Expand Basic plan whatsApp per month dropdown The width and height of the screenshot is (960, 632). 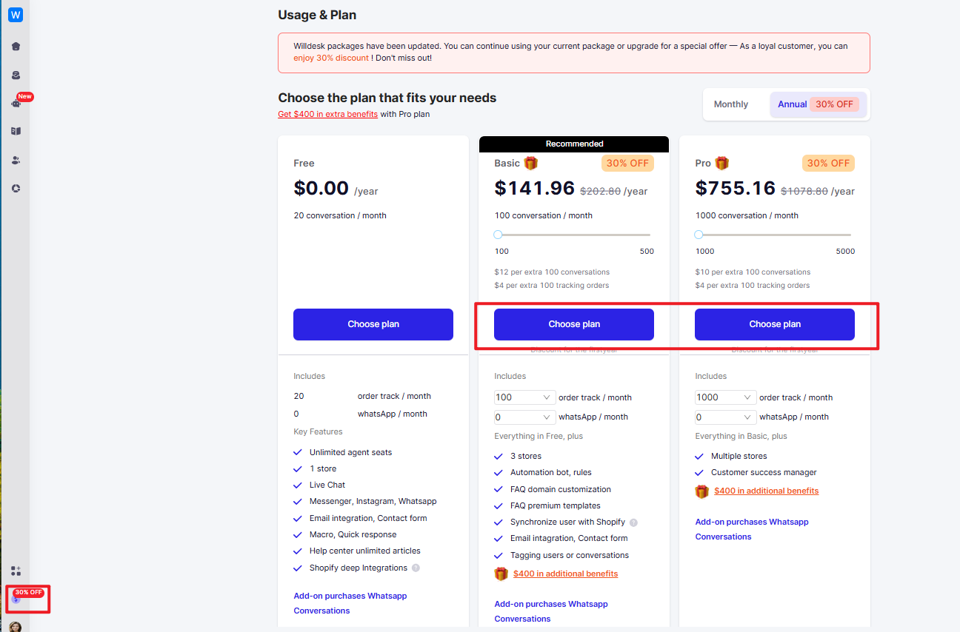(x=525, y=417)
